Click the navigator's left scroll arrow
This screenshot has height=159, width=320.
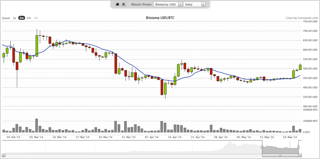[4, 156]
